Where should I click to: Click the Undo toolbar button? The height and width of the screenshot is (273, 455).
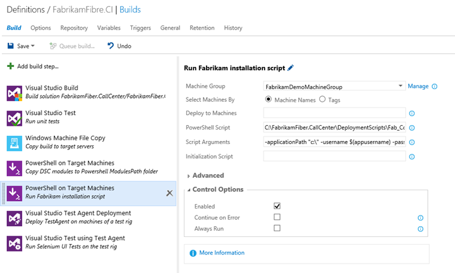point(119,46)
